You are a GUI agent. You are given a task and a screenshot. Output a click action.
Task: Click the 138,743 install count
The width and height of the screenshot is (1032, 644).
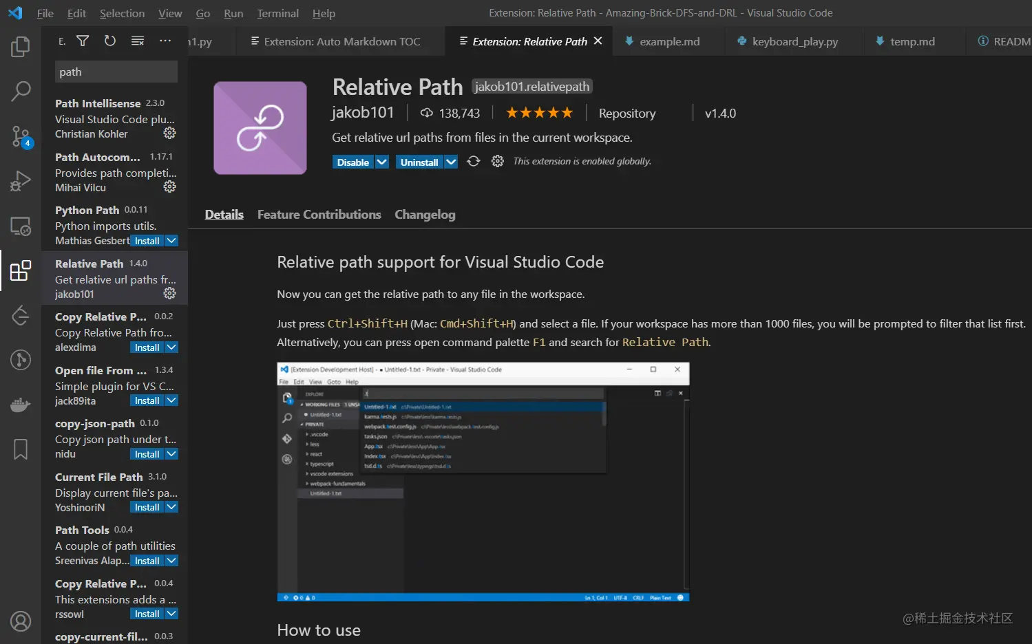coord(450,113)
